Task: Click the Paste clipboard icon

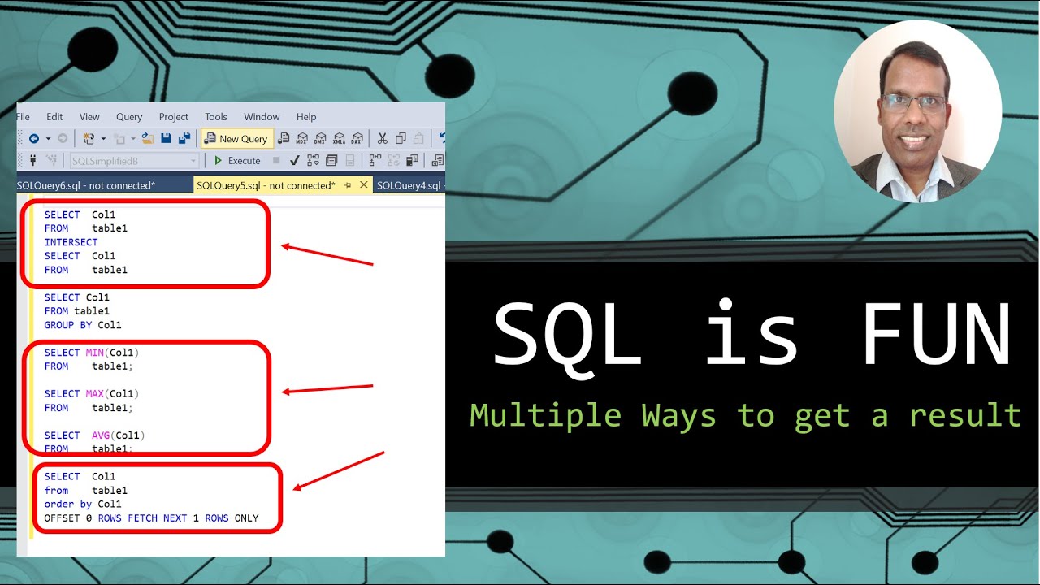Action: tap(418, 139)
